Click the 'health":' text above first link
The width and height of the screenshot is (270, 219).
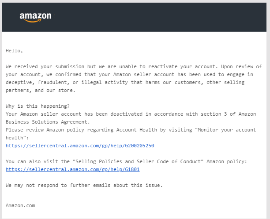[17, 138]
